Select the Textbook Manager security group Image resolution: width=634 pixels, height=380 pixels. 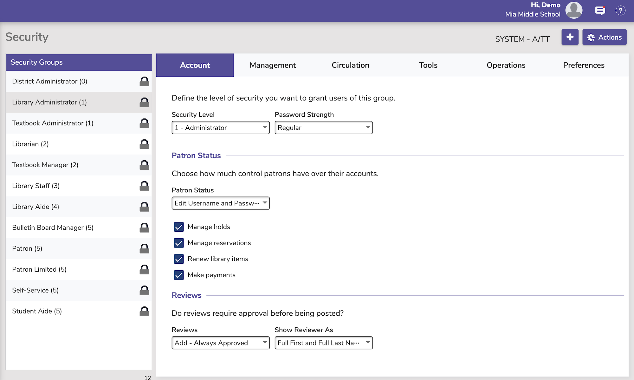tap(45, 165)
